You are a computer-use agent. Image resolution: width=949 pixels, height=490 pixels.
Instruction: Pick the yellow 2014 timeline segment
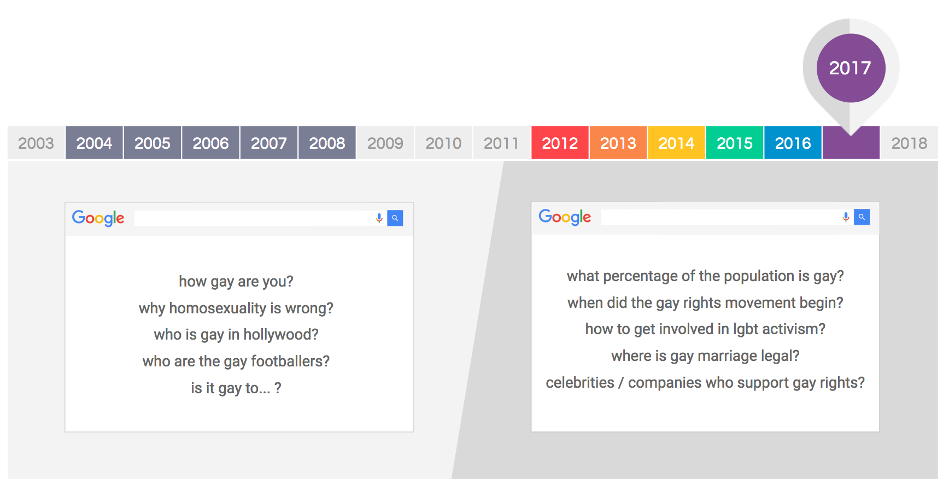[x=676, y=143]
